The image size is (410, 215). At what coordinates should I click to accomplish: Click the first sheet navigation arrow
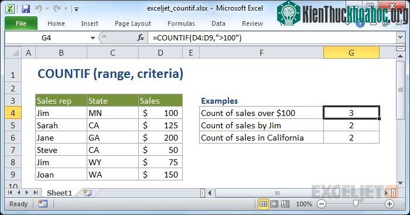(x=10, y=193)
